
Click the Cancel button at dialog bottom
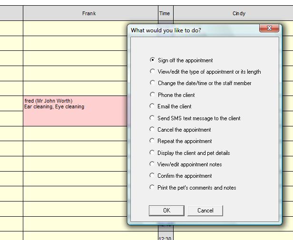pyautogui.click(x=205, y=211)
